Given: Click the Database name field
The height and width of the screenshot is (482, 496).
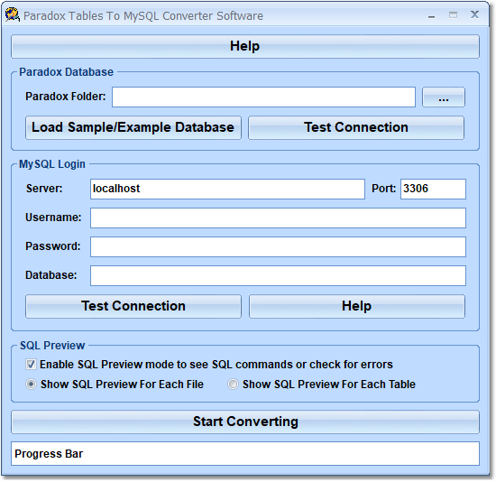Looking at the screenshot, I should (278, 275).
